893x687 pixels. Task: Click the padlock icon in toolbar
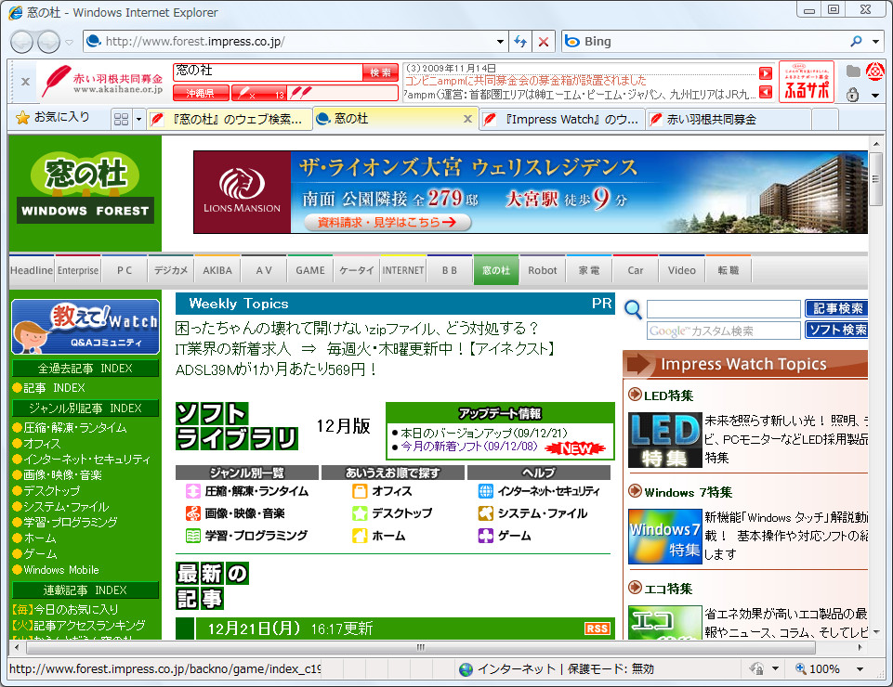coord(852,95)
